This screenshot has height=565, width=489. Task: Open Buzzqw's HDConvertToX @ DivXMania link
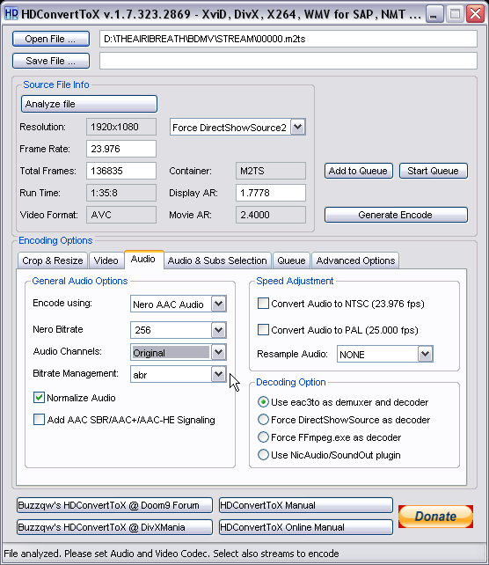coord(114,527)
